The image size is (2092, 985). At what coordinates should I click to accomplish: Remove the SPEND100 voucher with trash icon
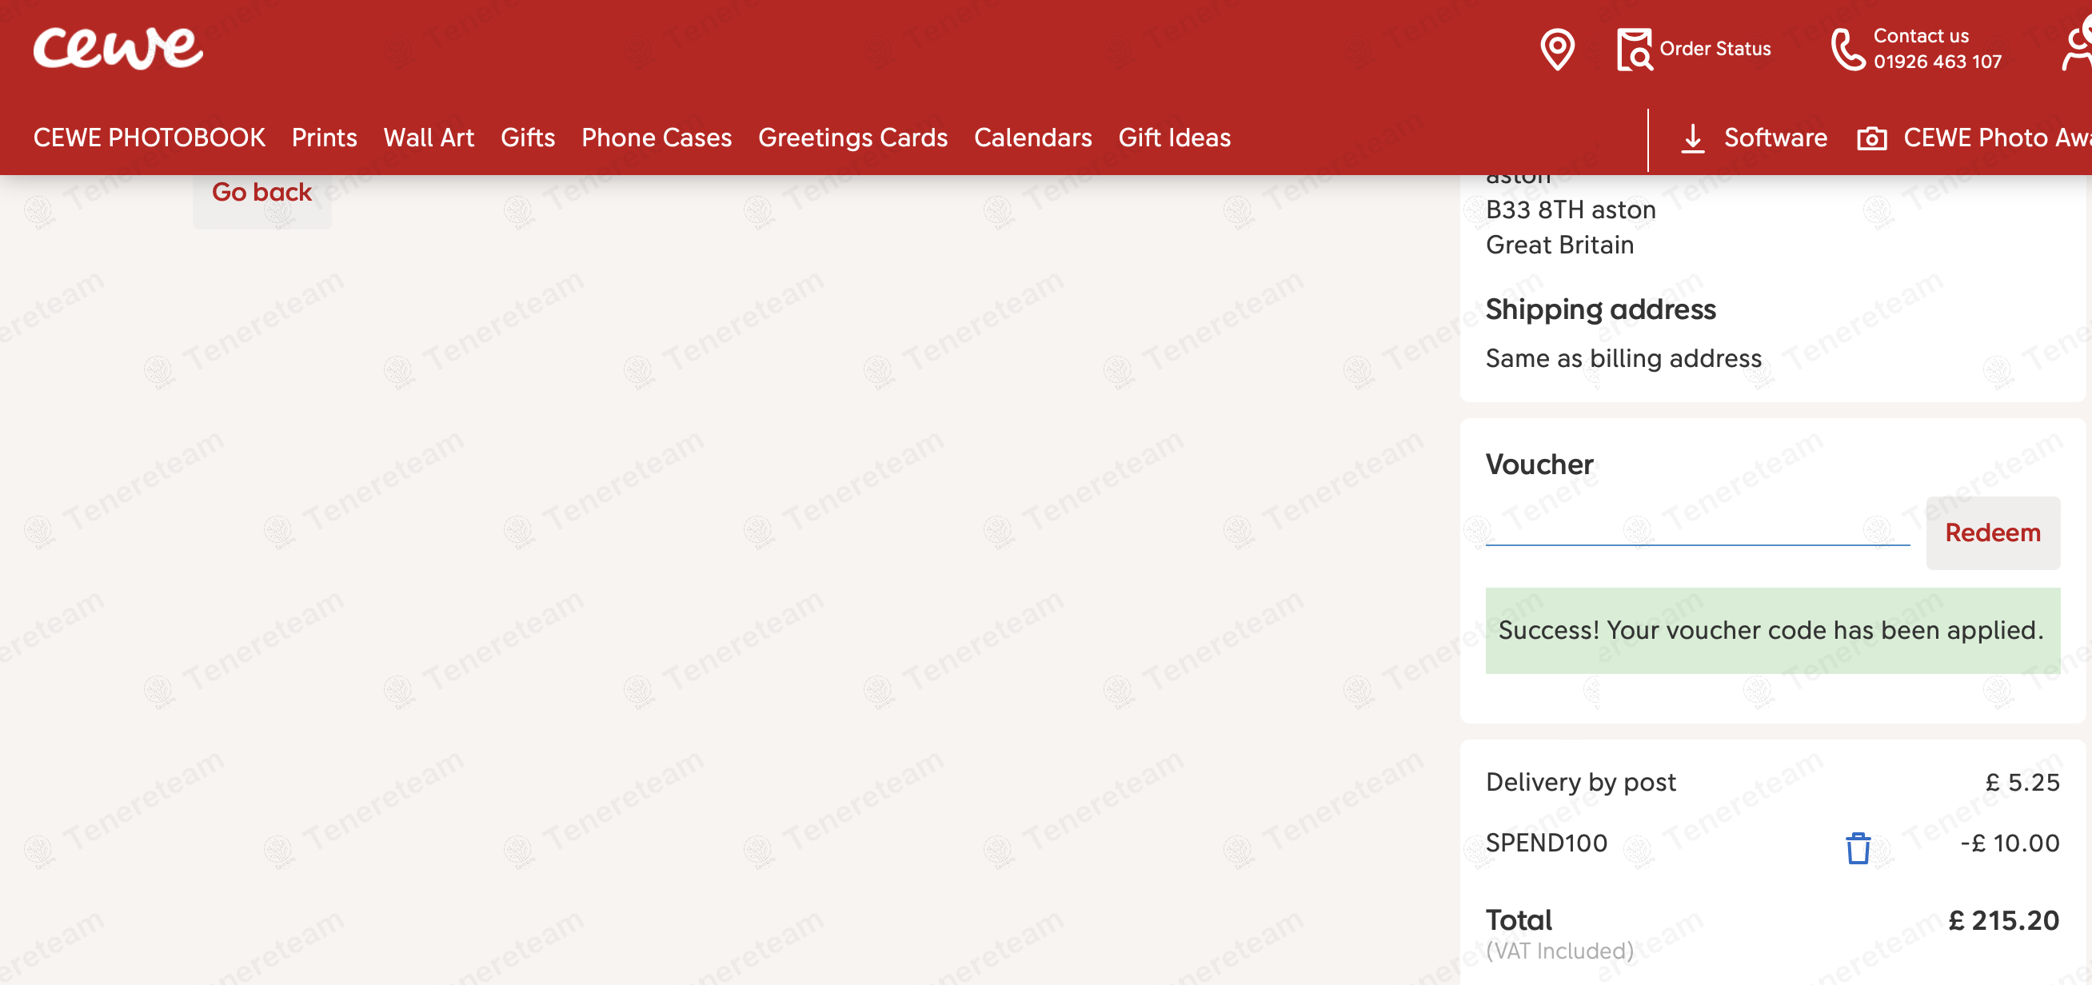pos(1858,847)
